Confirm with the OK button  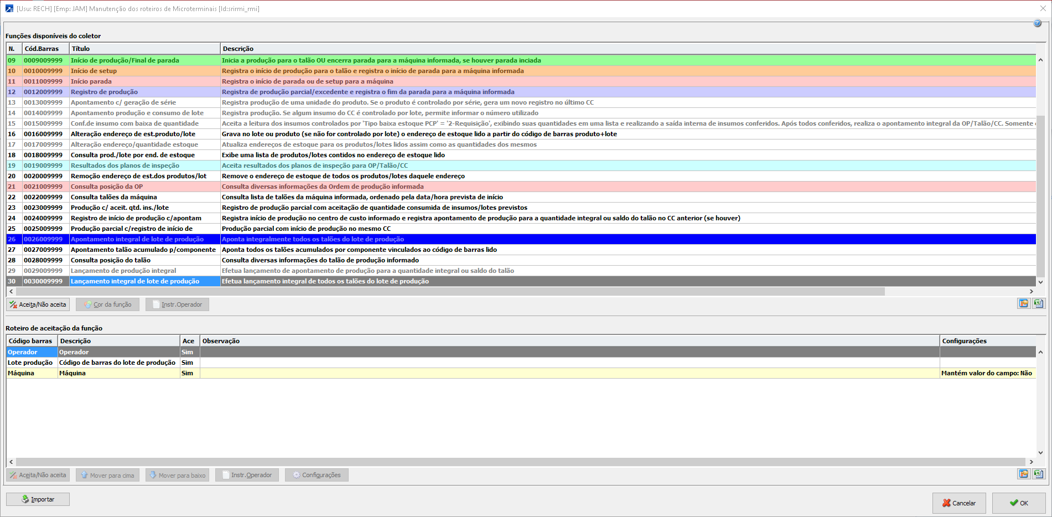pos(1019,503)
